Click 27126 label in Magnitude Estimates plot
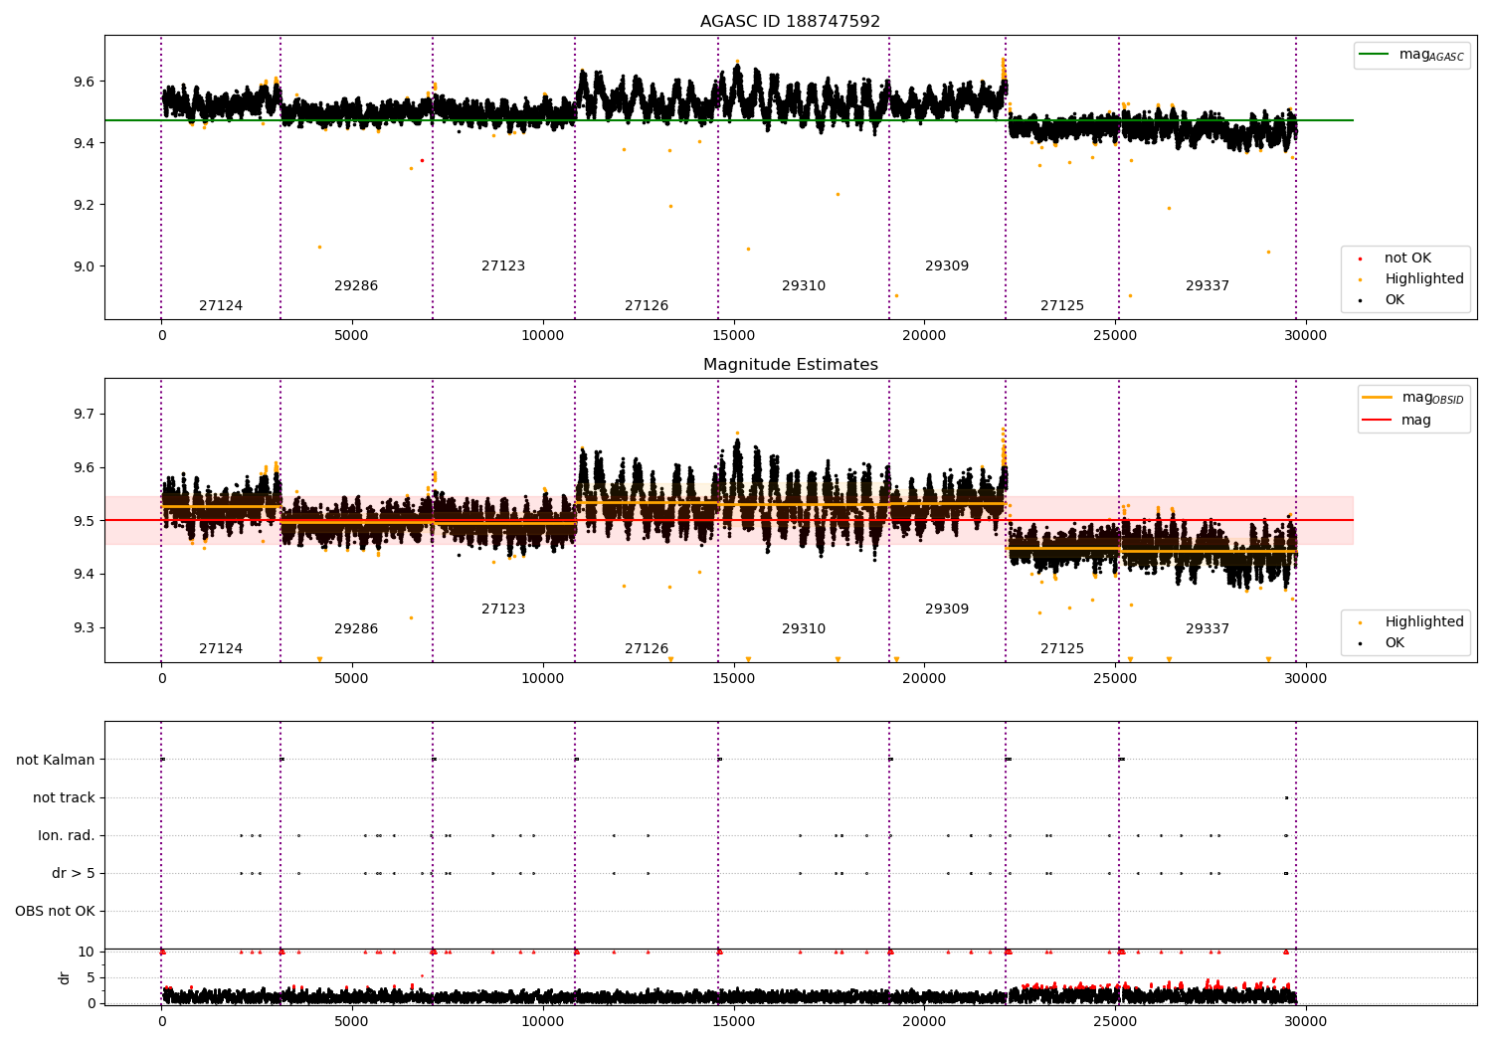Screen dimensions: 1492x1044 647,648
